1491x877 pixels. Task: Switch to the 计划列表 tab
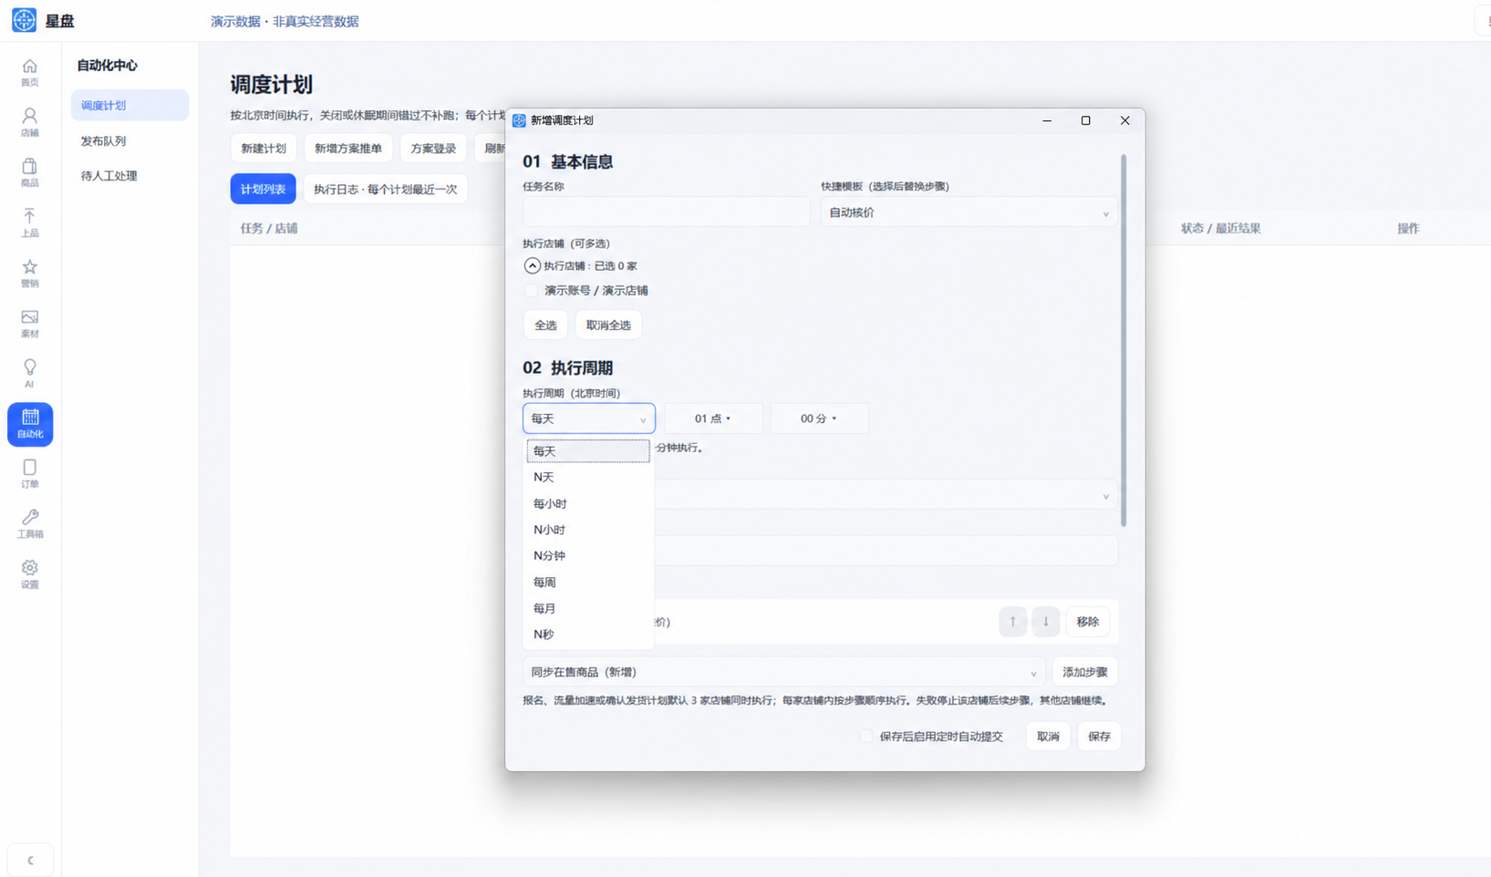pyautogui.click(x=263, y=189)
